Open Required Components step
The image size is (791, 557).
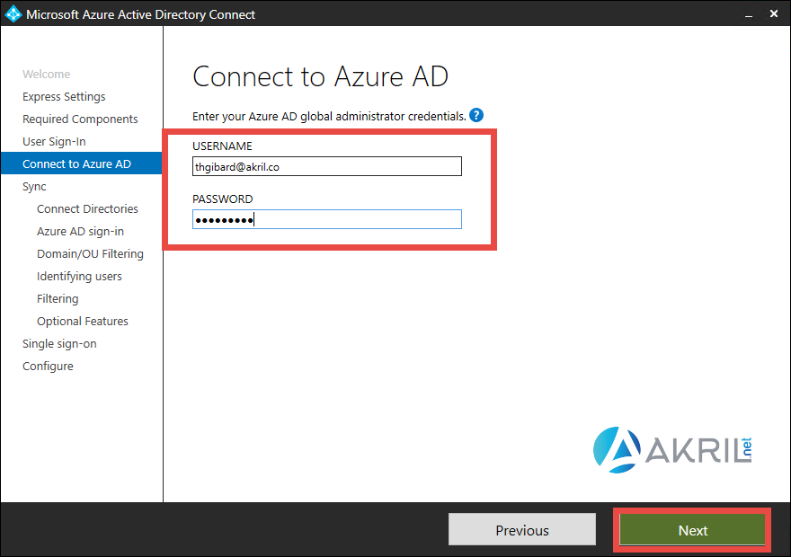80,119
